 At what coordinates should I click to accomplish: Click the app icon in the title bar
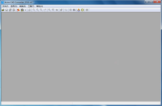pos(2,2)
